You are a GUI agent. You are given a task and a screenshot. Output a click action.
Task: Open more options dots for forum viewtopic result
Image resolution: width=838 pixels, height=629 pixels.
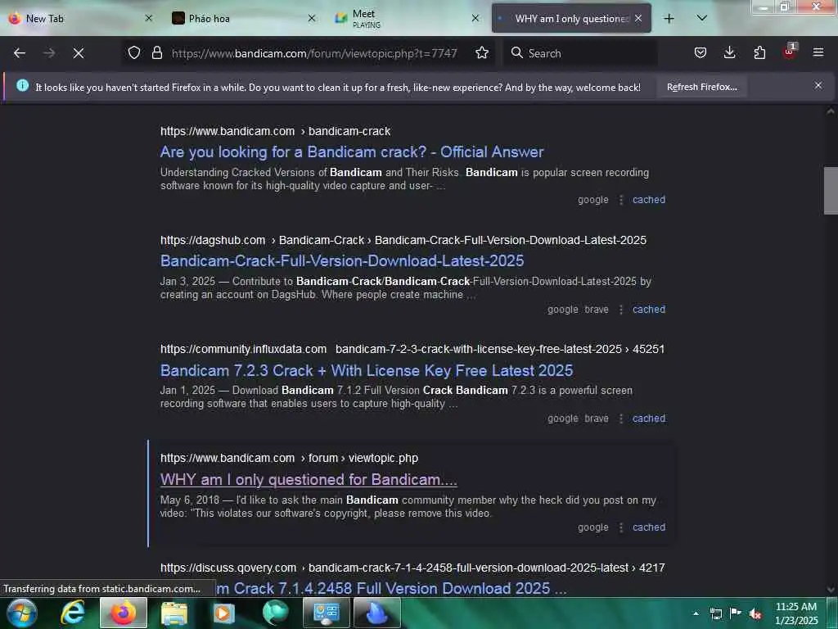[x=621, y=527]
